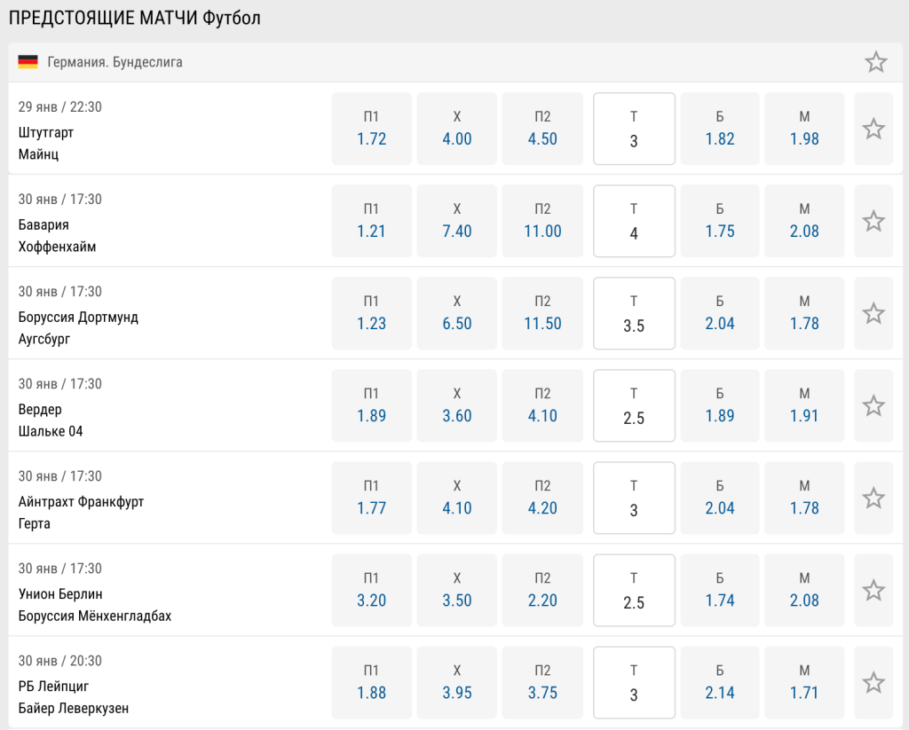The image size is (909, 730).
Task: Mark Боруссия Дортмунд – Аугсбург as favorite
Action: click(x=873, y=313)
